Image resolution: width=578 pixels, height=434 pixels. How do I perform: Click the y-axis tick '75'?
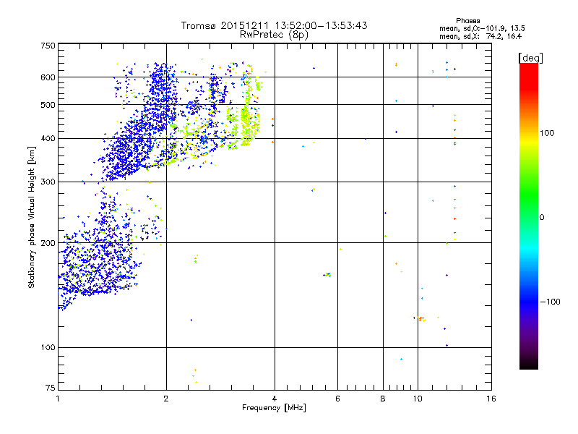(51, 388)
